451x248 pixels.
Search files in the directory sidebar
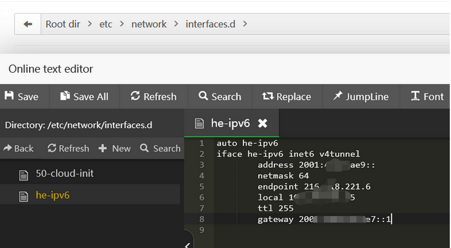(x=160, y=148)
